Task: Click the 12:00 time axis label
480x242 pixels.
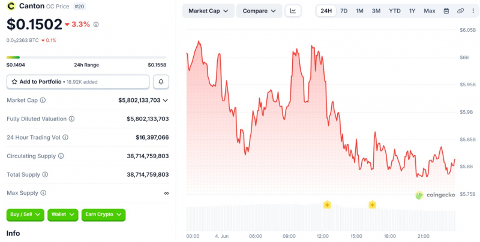Action: [323, 236]
